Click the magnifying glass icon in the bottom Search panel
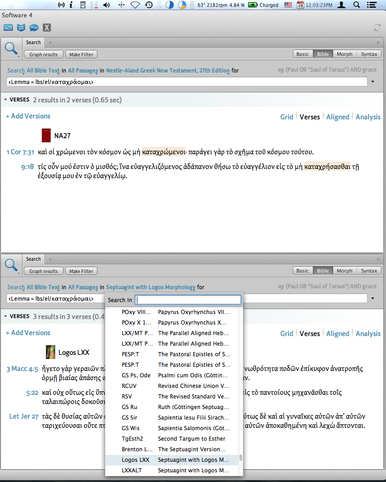The width and height of the screenshot is (386, 482). point(11,265)
